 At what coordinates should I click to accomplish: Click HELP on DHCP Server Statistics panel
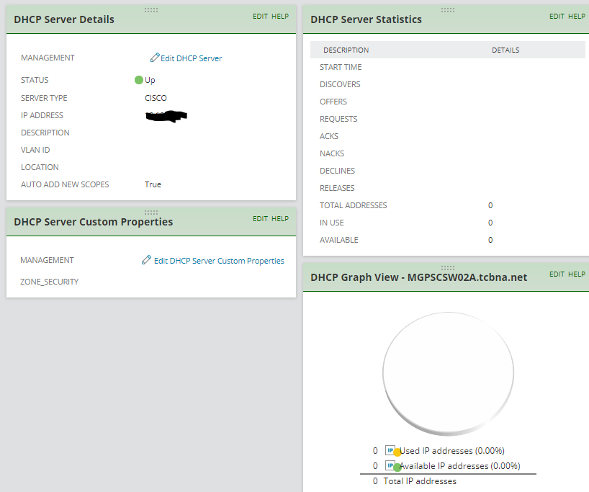(x=577, y=16)
